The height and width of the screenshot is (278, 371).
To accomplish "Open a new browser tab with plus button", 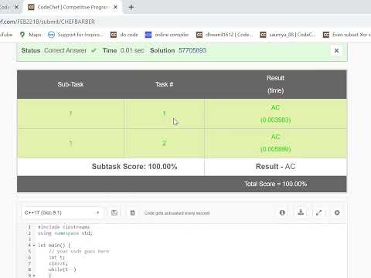I will tap(131, 7).
